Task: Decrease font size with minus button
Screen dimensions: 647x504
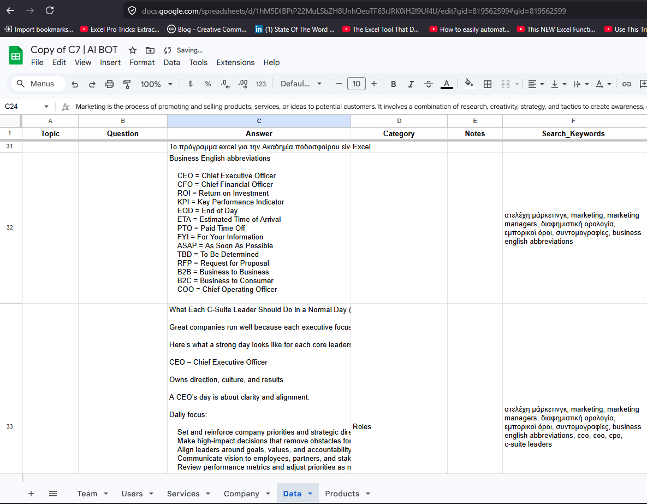Action: tap(339, 84)
